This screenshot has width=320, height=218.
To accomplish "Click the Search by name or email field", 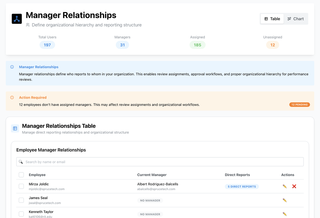I will point(160,162).
